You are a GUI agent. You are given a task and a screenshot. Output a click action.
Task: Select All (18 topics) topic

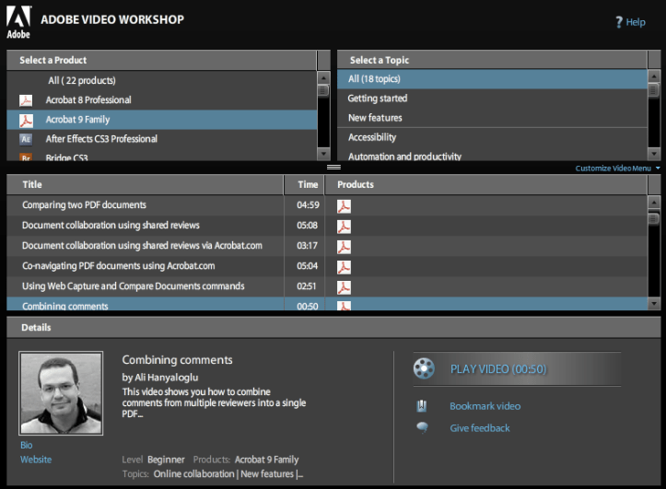pos(492,79)
